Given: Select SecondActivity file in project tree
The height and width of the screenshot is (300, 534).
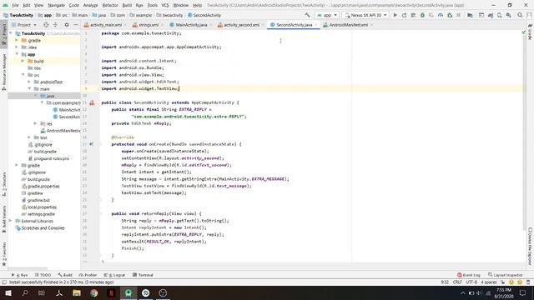Looking at the screenshot, I should pyautogui.click(x=67, y=117).
